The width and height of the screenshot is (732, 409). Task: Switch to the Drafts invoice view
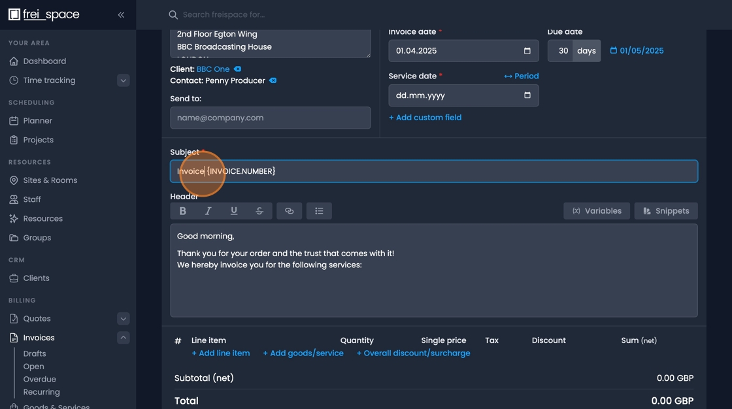[34, 353]
